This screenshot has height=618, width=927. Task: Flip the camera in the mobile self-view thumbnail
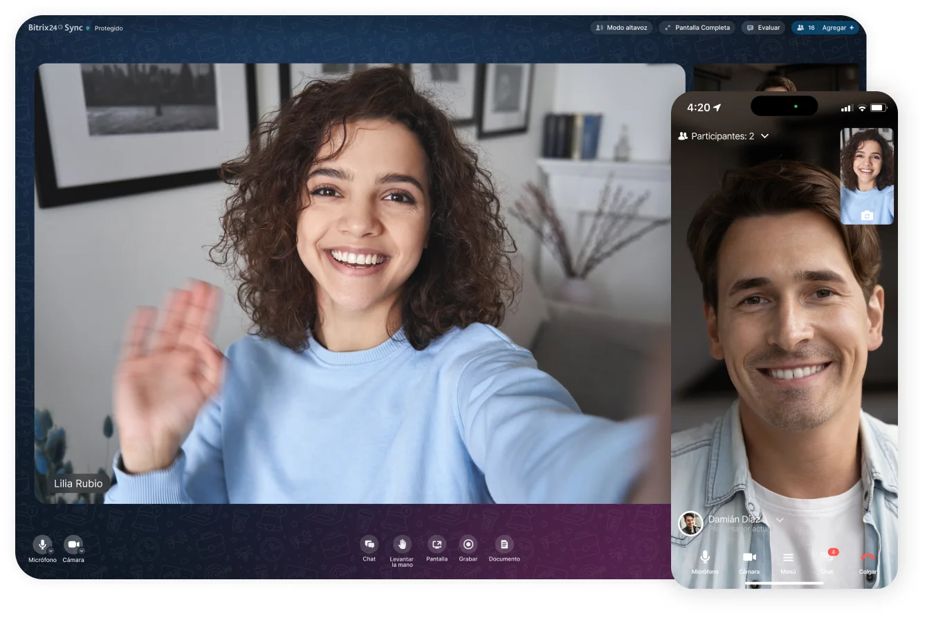pos(868,215)
